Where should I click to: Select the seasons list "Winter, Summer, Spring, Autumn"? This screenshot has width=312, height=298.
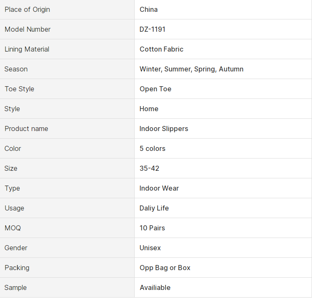pyautogui.click(x=191, y=69)
